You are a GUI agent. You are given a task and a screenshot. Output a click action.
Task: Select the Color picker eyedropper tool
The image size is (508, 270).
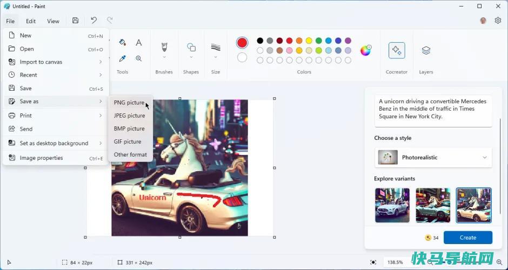(x=122, y=59)
